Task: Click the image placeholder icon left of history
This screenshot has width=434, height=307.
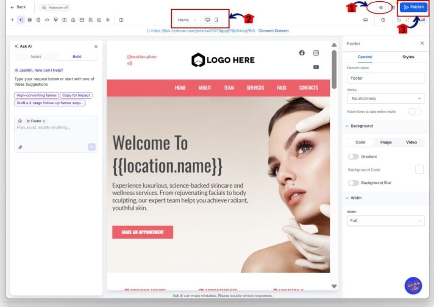Action: coord(366,20)
